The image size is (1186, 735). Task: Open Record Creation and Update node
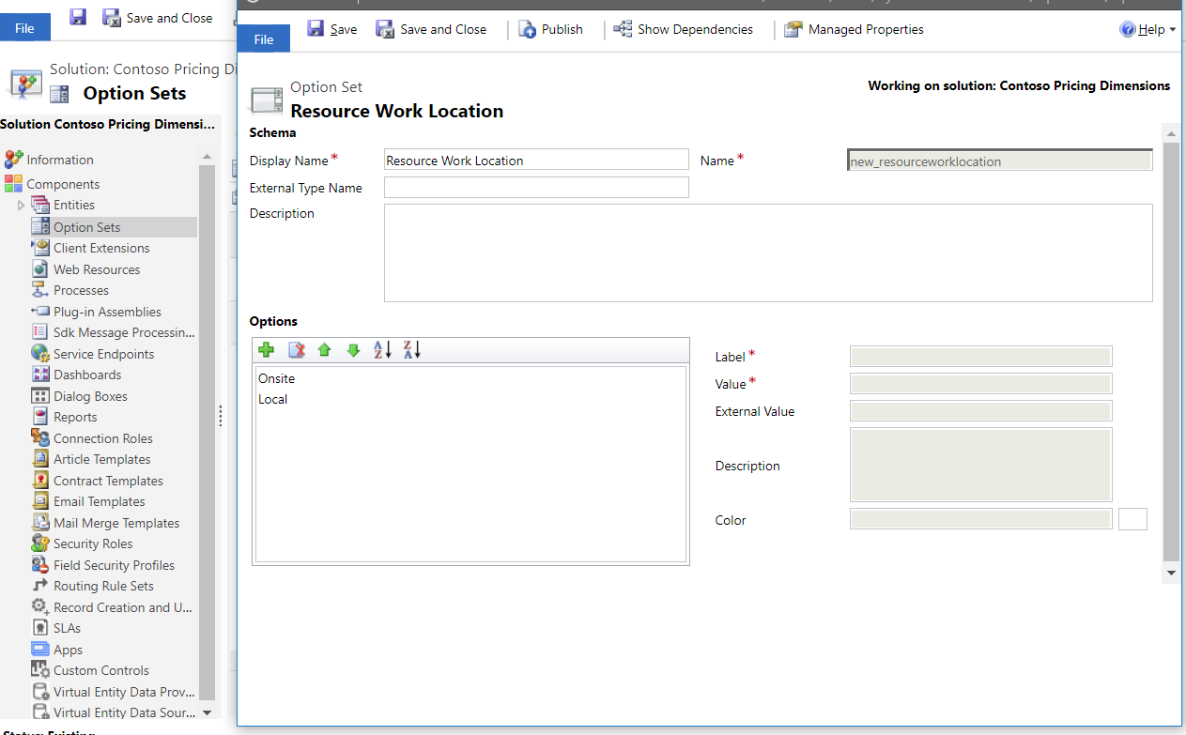(x=122, y=607)
